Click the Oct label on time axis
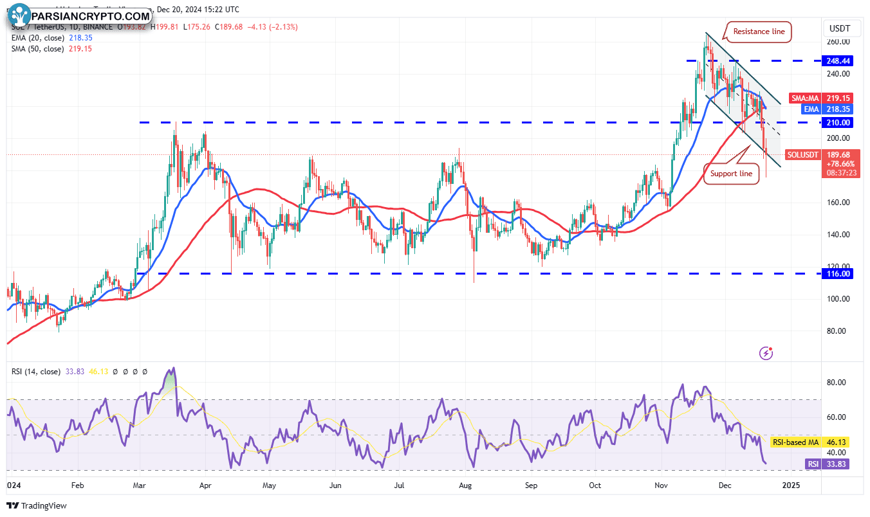870x517 pixels. (595, 486)
